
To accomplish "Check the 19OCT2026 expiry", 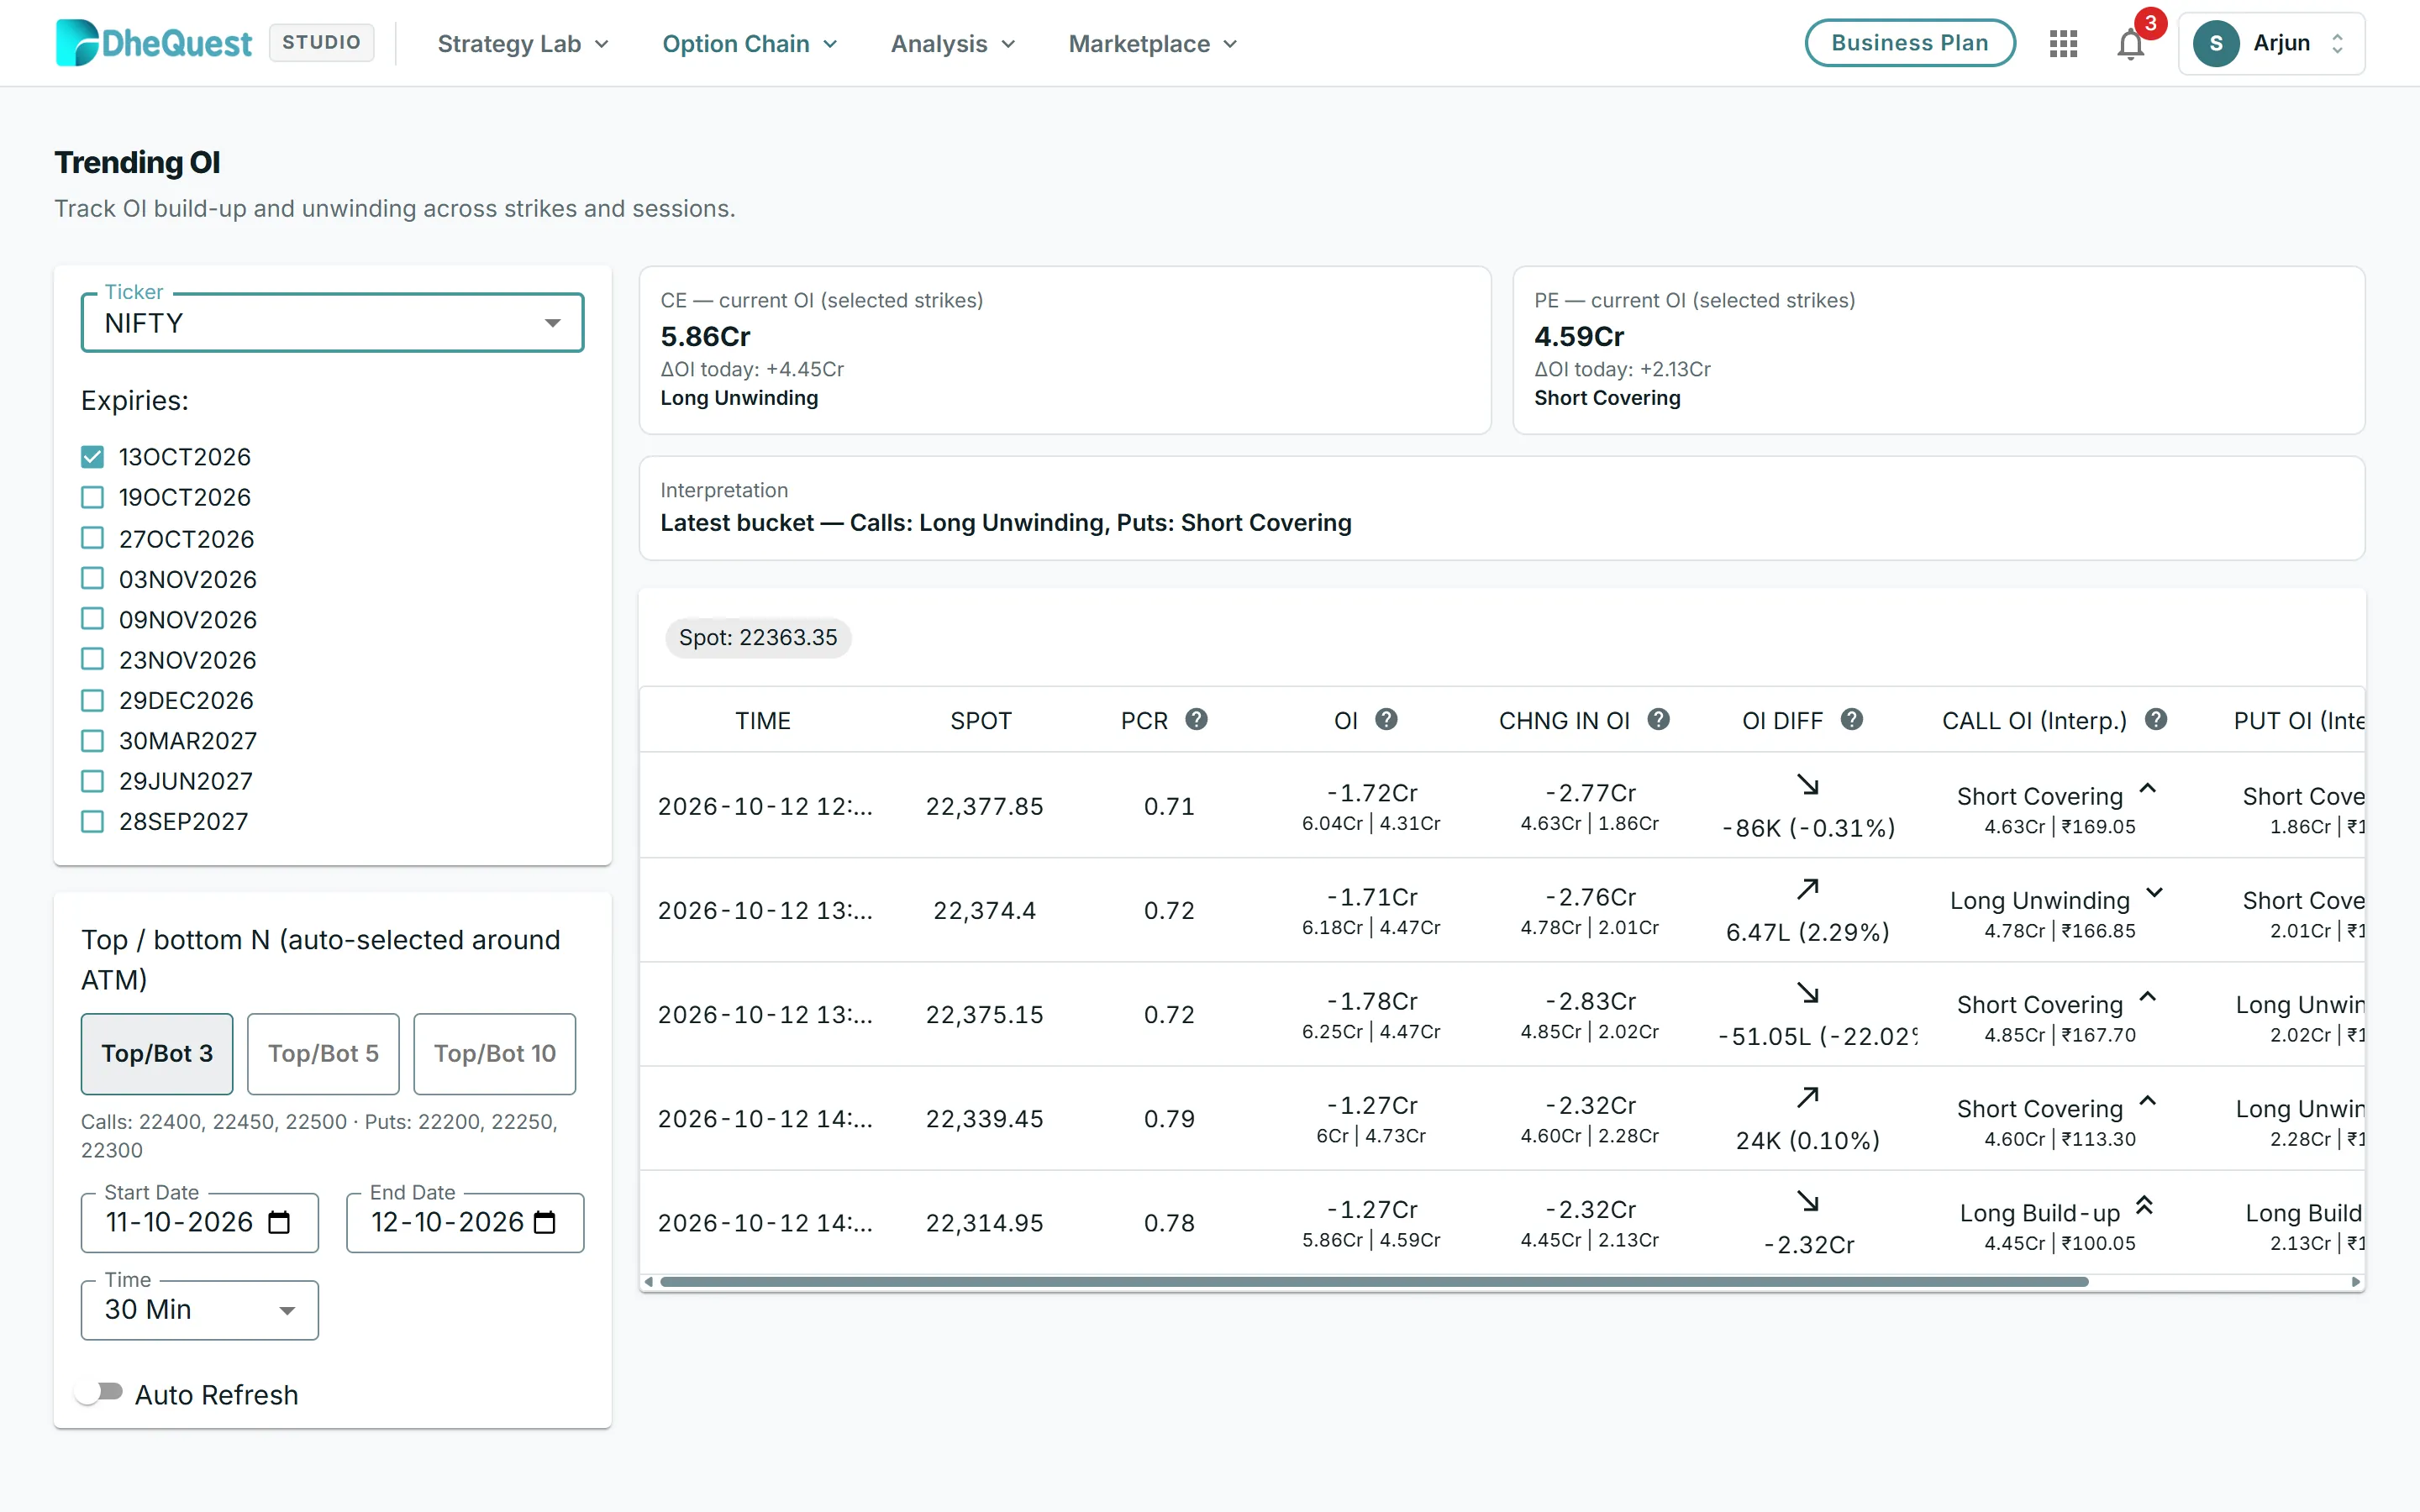I will pyautogui.click(x=92, y=497).
